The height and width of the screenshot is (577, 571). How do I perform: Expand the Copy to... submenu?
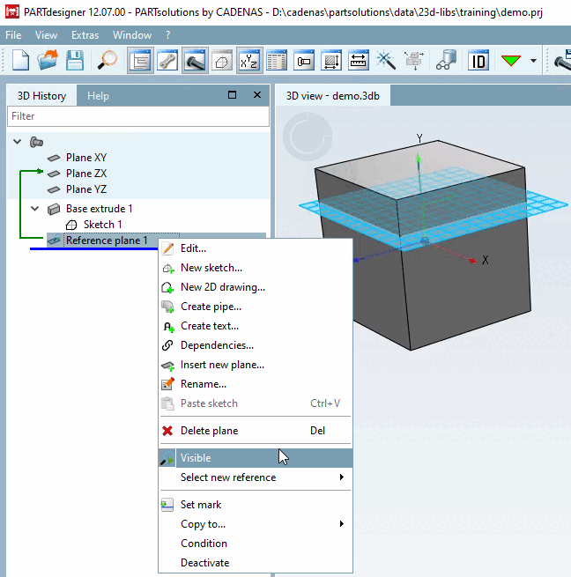(x=256, y=524)
